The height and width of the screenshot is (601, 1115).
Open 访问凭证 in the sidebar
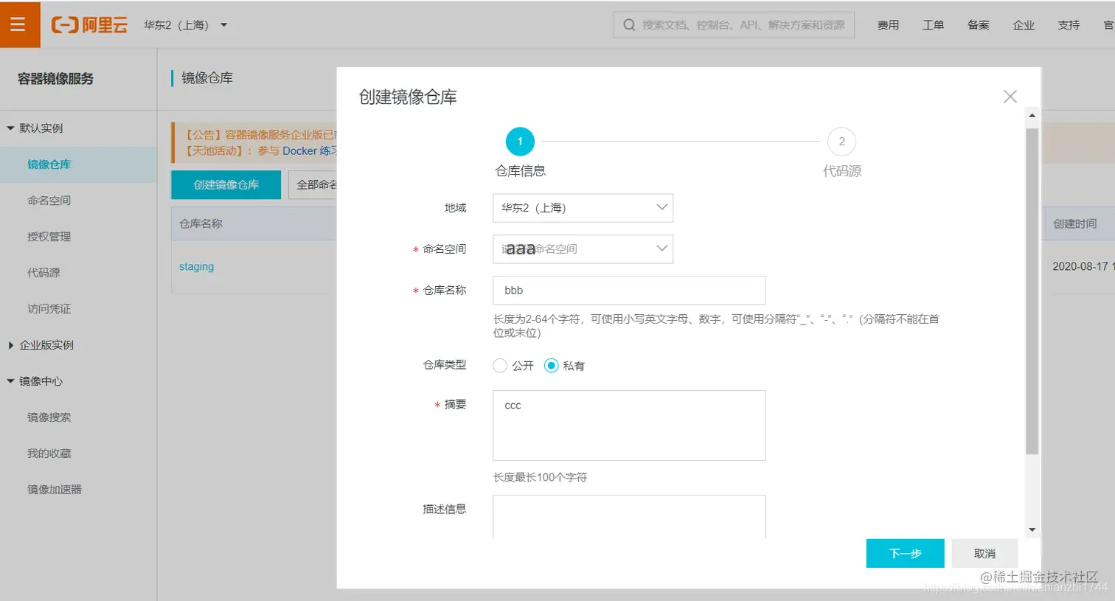tap(49, 309)
